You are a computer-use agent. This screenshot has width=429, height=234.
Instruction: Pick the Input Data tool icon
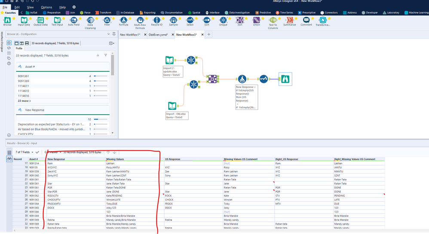pos(24,20)
